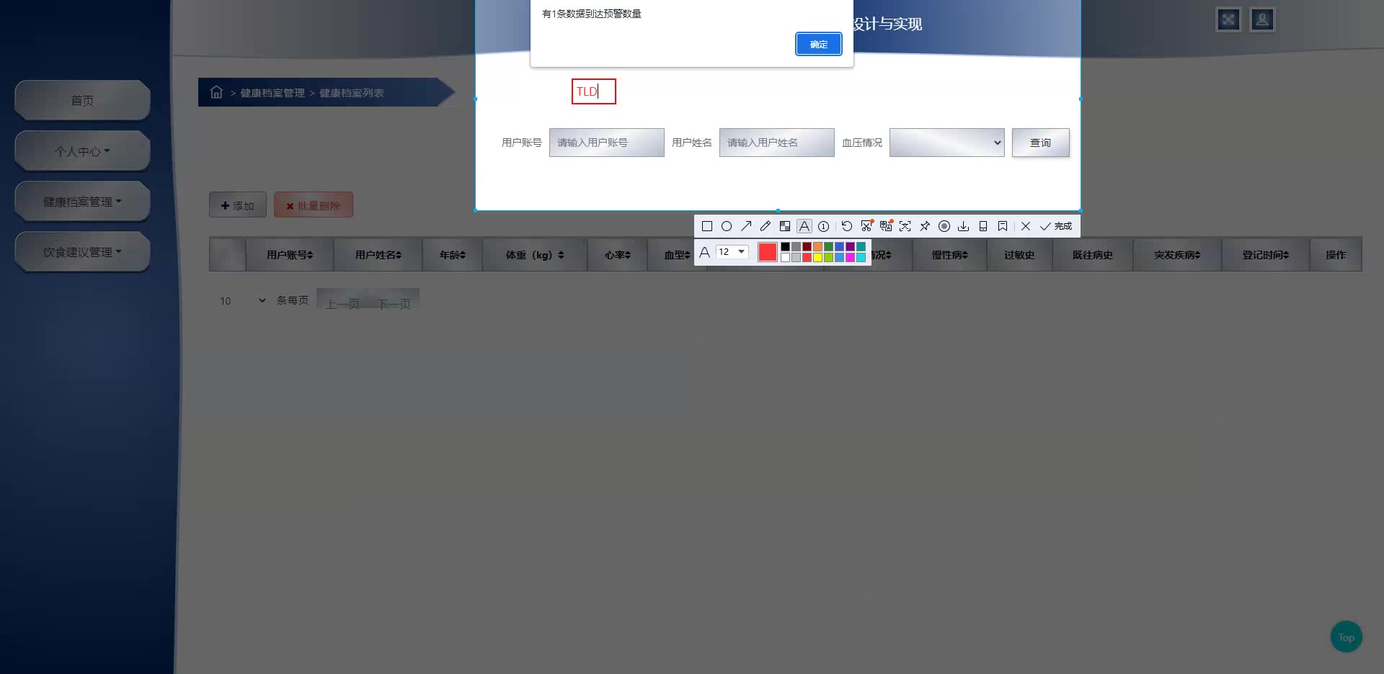Click the home icon in the breadcrumb

pos(216,92)
